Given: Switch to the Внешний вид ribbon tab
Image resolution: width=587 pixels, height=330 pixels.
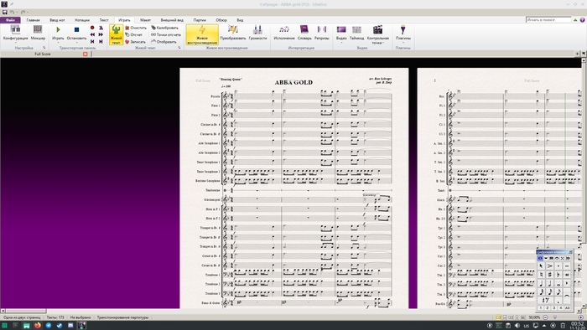Looking at the screenshot, I should (x=172, y=20).
